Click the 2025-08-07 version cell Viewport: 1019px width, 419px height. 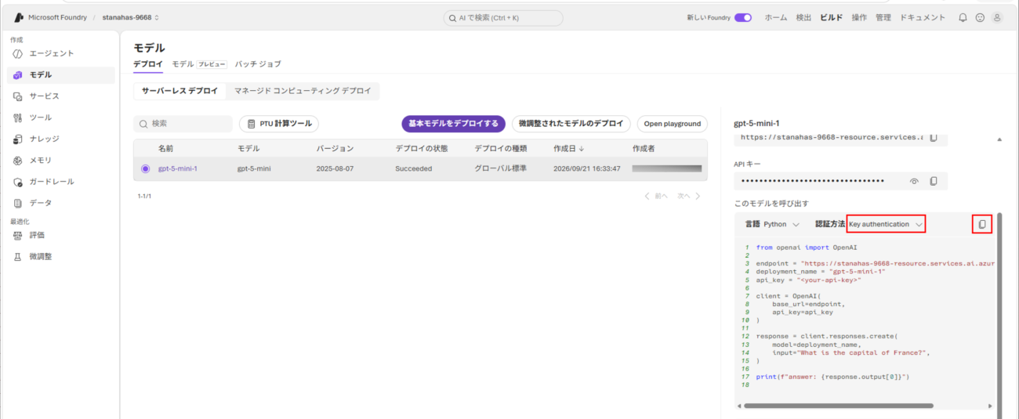[x=336, y=168]
